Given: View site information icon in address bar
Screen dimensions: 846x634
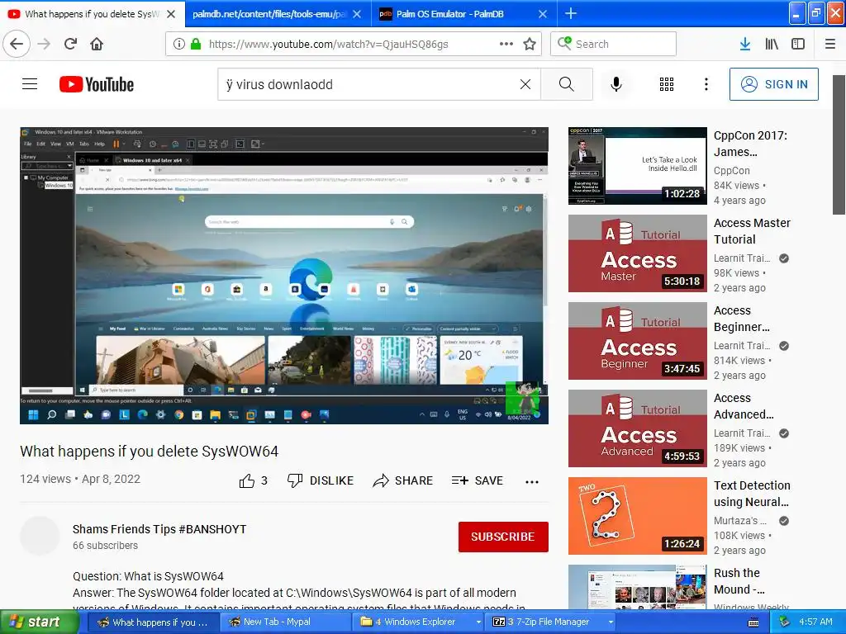Looking at the screenshot, I should [178, 44].
